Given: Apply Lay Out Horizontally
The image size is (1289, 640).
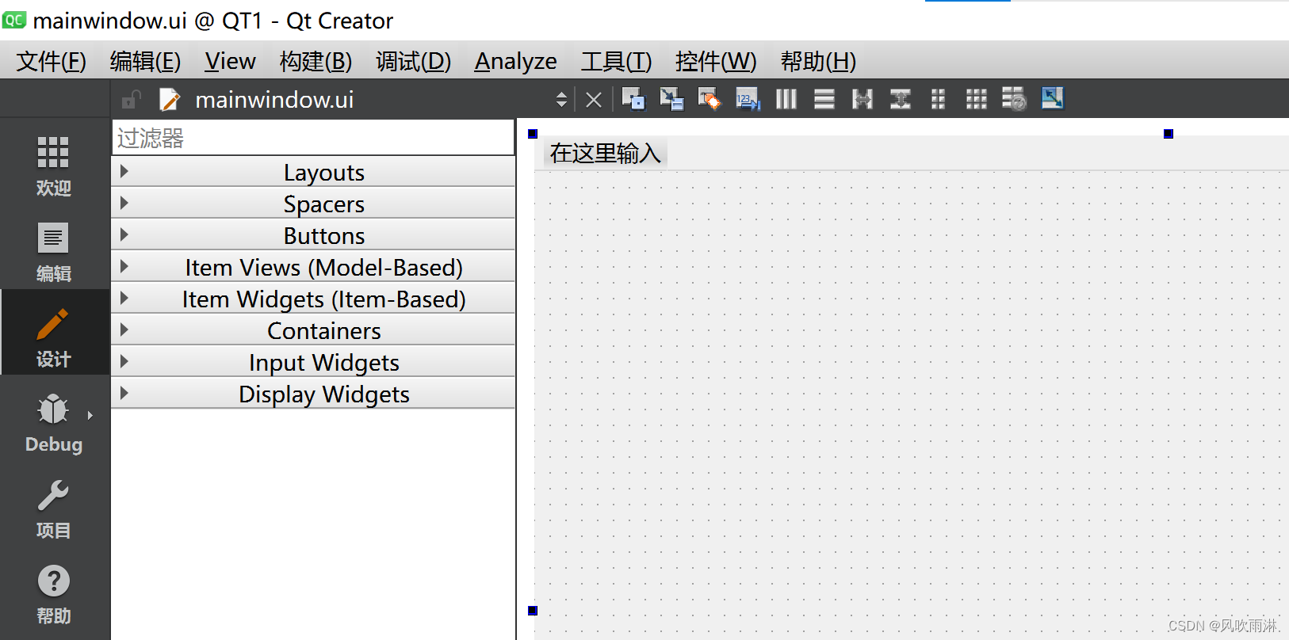Looking at the screenshot, I should pos(786,99).
